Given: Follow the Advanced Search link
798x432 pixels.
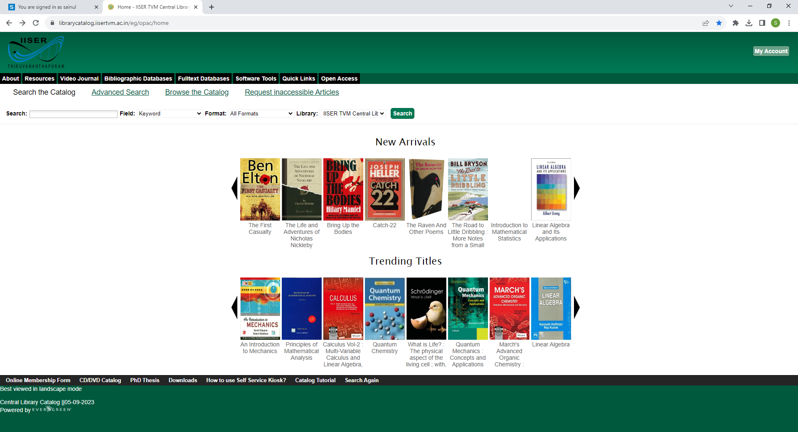Looking at the screenshot, I should click(x=120, y=92).
